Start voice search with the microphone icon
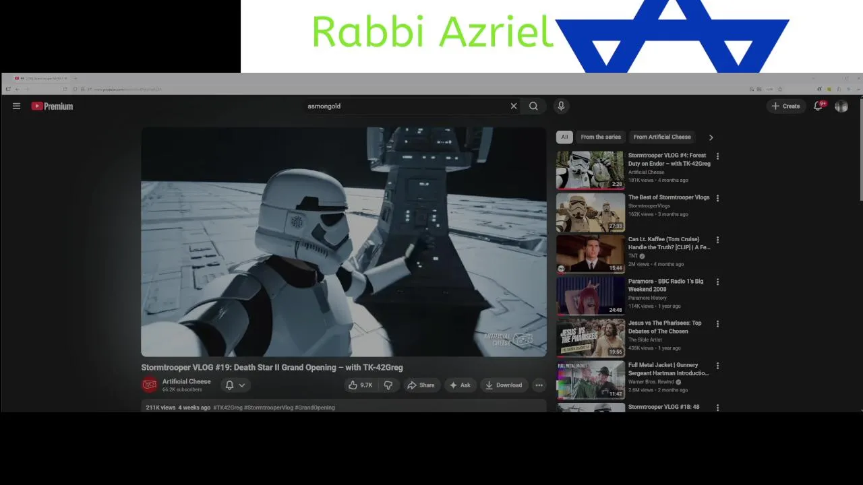Screen dimensions: 863x485 coord(561,106)
